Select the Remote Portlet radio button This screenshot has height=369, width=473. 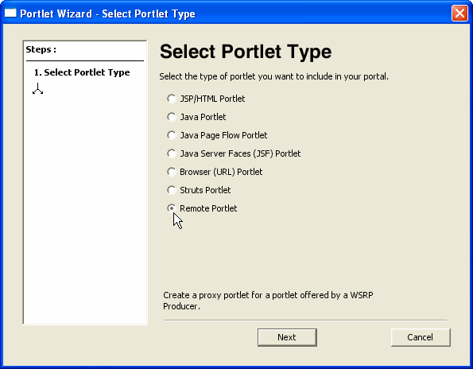coord(172,208)
